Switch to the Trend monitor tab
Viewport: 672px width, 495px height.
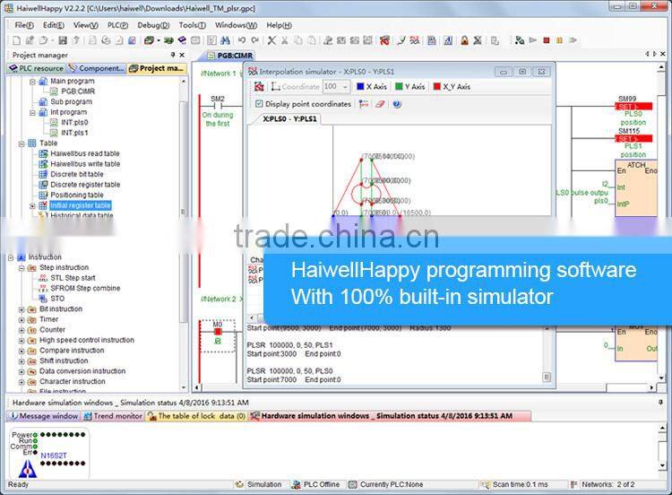coord(117,416)
